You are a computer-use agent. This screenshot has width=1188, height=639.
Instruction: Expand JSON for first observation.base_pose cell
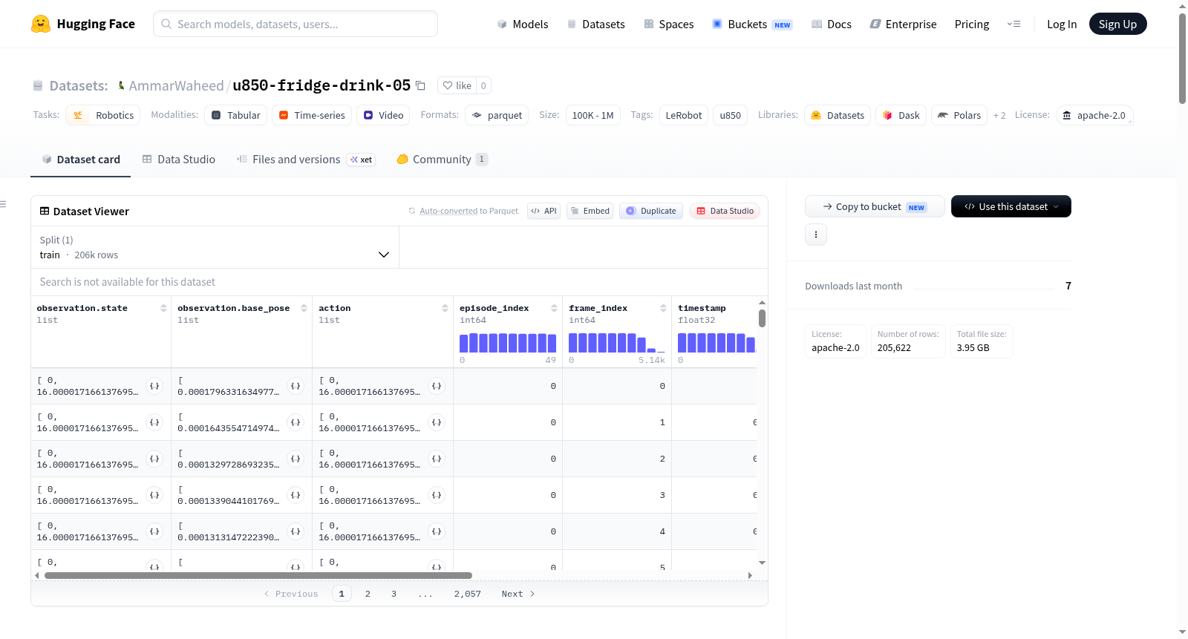(296, 386)
